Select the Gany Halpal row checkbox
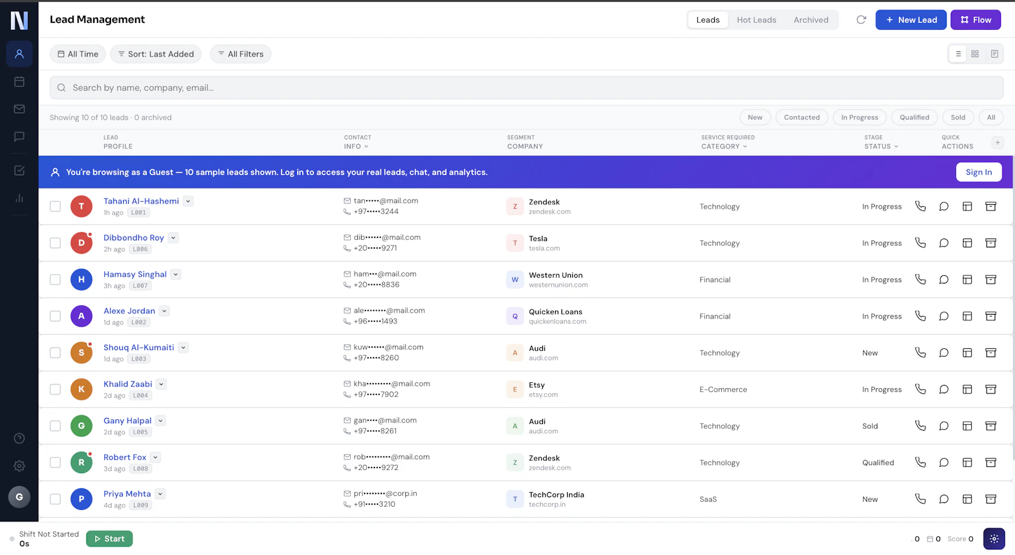 pyautogui.click(x=55, y=426)
